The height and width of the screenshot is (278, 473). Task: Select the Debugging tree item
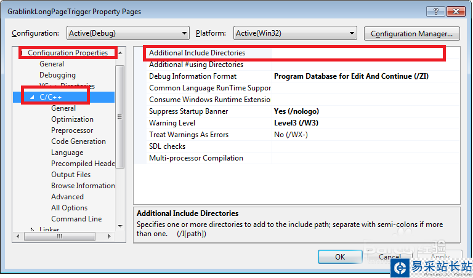tap(57, 75)
